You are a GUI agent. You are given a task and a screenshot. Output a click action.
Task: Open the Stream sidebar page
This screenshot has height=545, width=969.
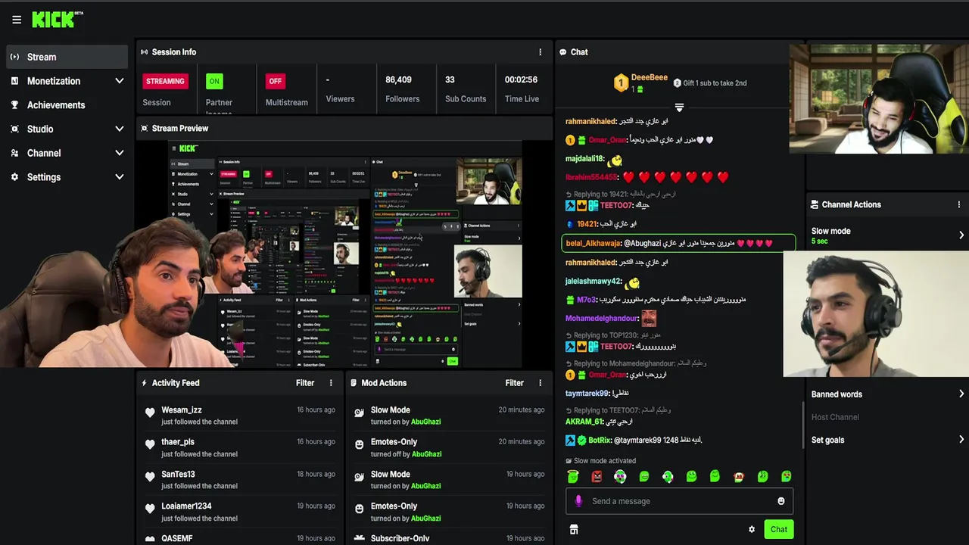tap(67, 57)
